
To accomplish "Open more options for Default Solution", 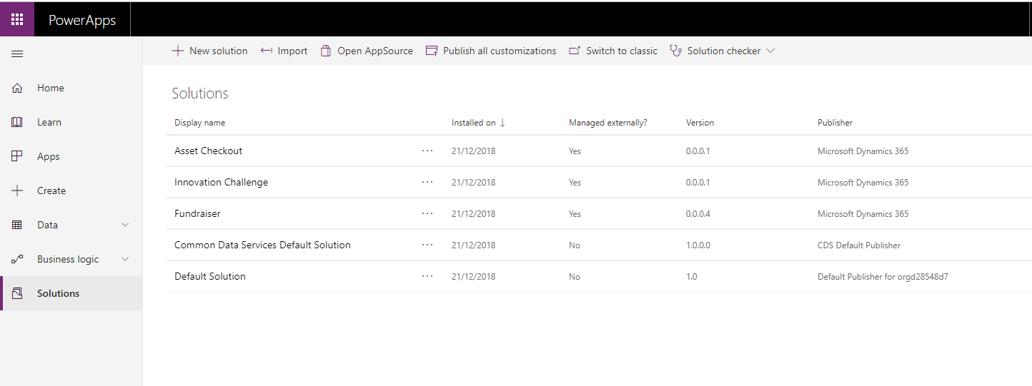I will (x=427, y=276).
